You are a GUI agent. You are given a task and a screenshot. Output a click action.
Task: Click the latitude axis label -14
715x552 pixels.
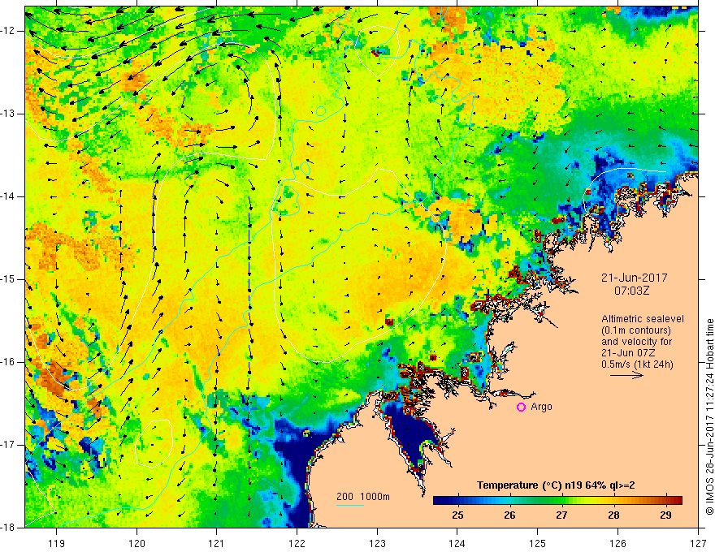point(9,196)
